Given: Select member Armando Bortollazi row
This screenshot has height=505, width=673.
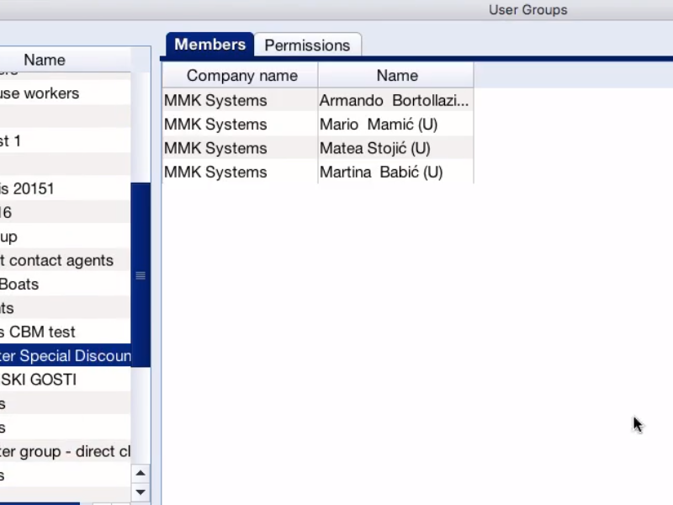Looking at the screenshot, I should (x=394, y=100).
